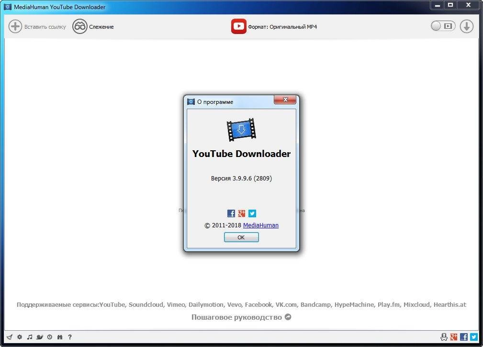Click the Вставить ссылку plus button

[15, 26]
